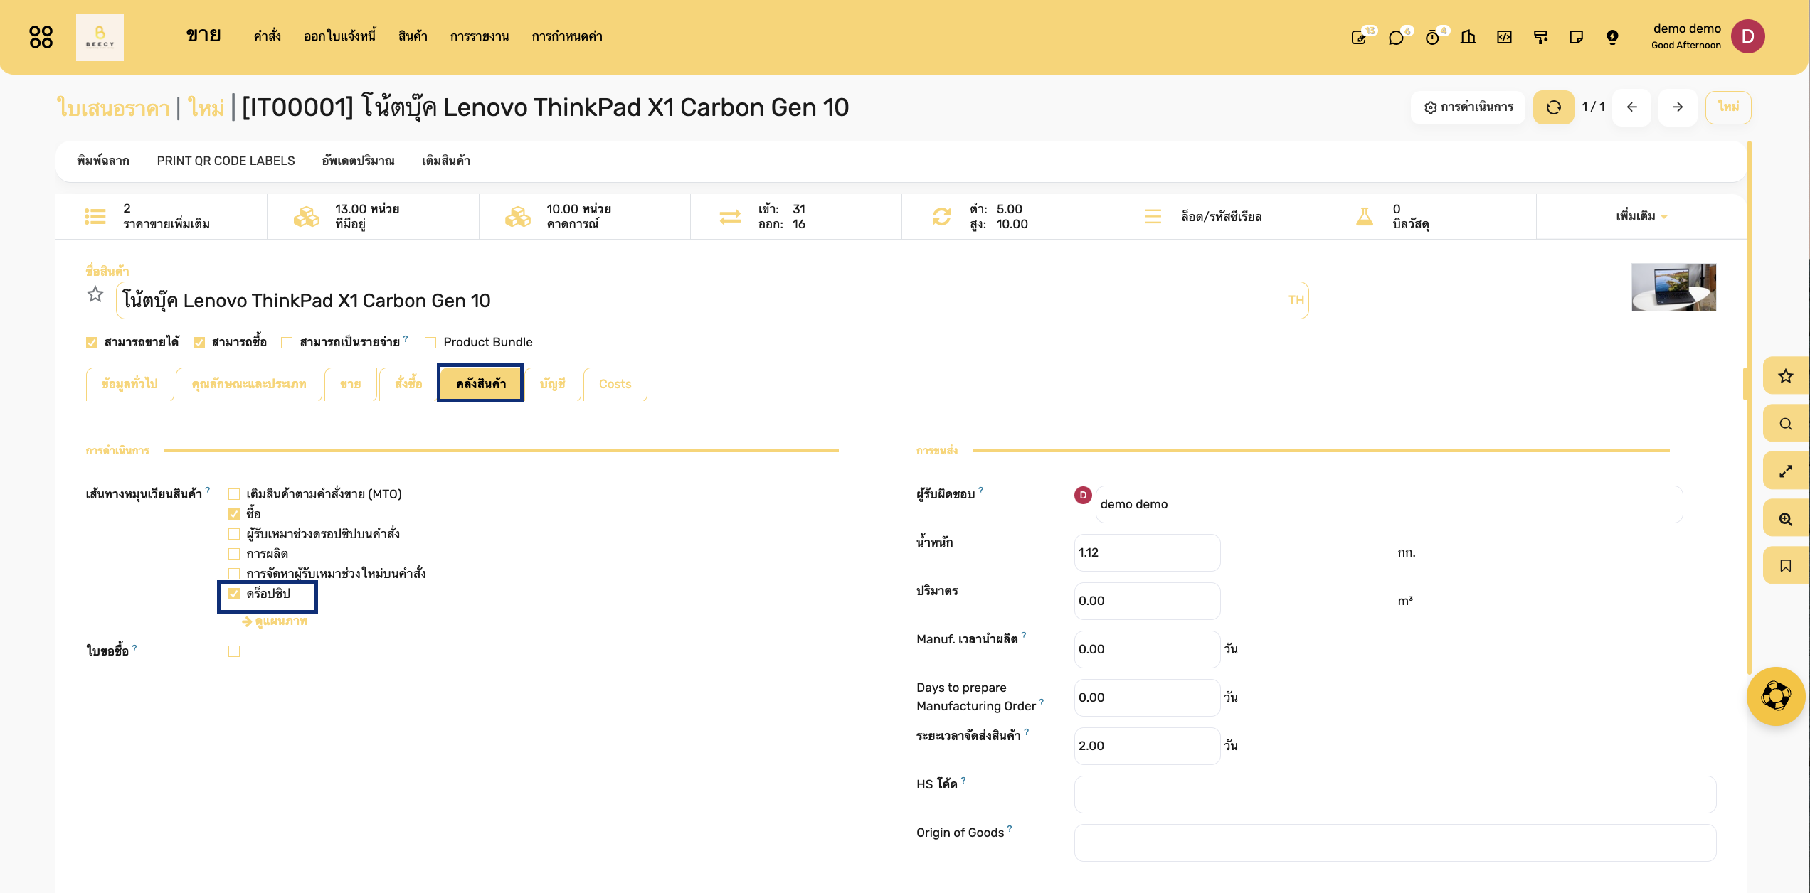This screenshot has width=1810, height=893.
Task: Check the เติมสินค้าตามคำสั่งขาย (MTO) route
Action: coord(234,494)
